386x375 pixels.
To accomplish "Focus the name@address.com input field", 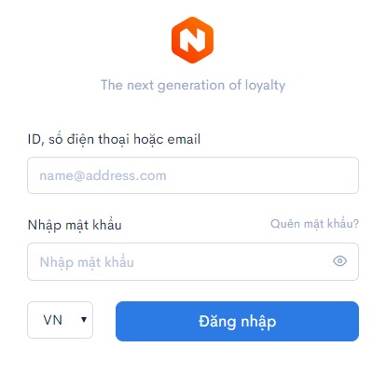I will (x=193, y=175).
